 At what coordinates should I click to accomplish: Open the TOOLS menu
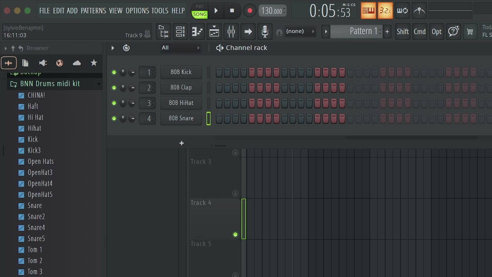coord(160,10)
